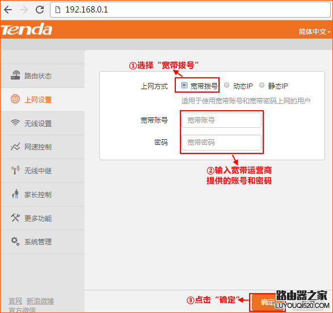Open the 上网设置 menu item
Screen dimensions: 333x313
point(43,100)
